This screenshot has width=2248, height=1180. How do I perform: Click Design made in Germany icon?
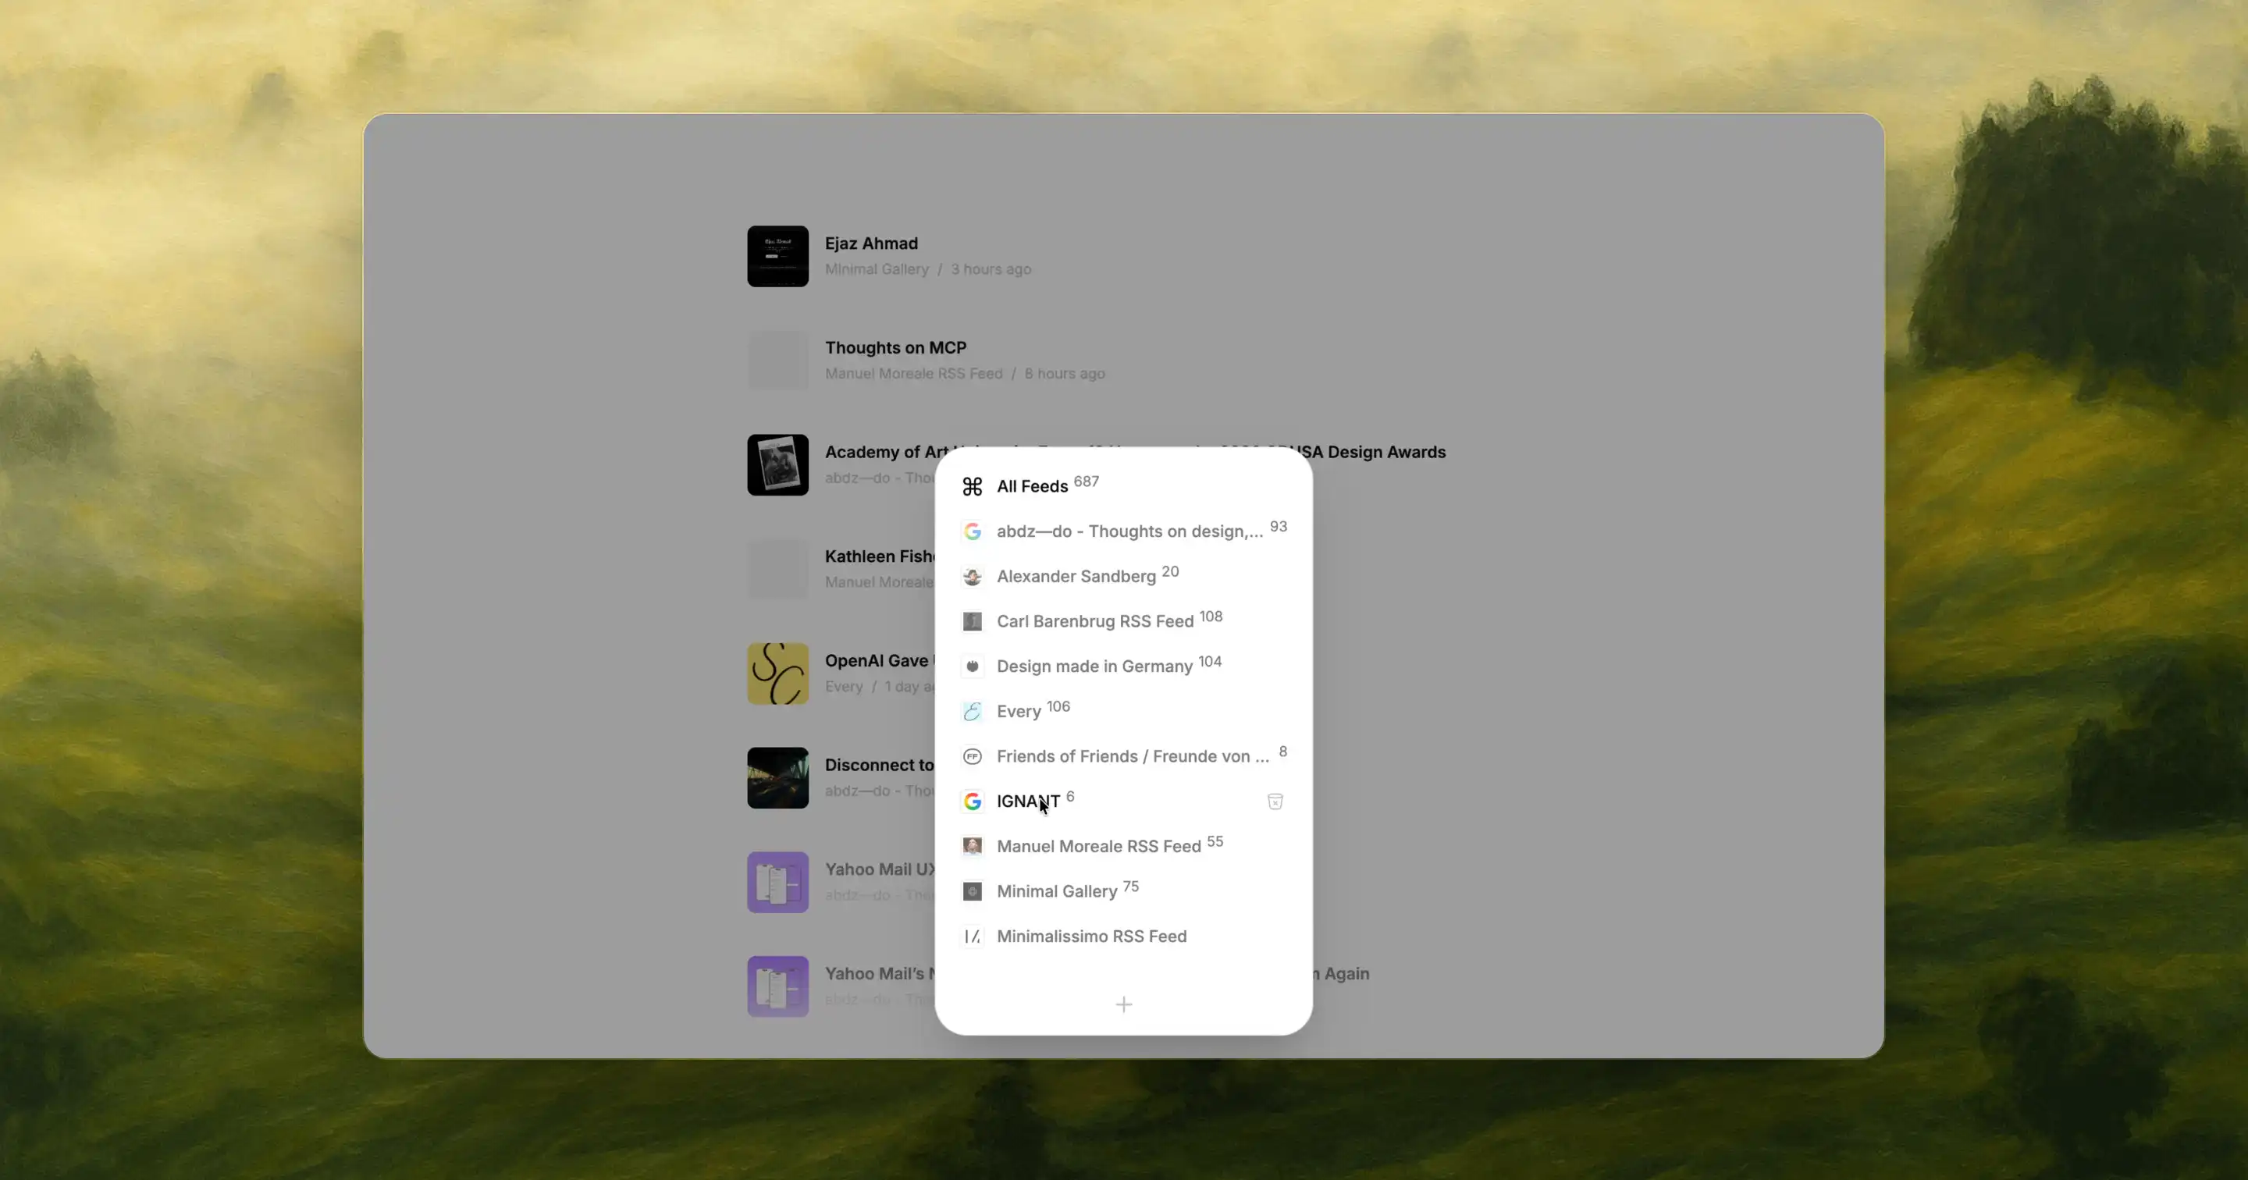(972, 666)
